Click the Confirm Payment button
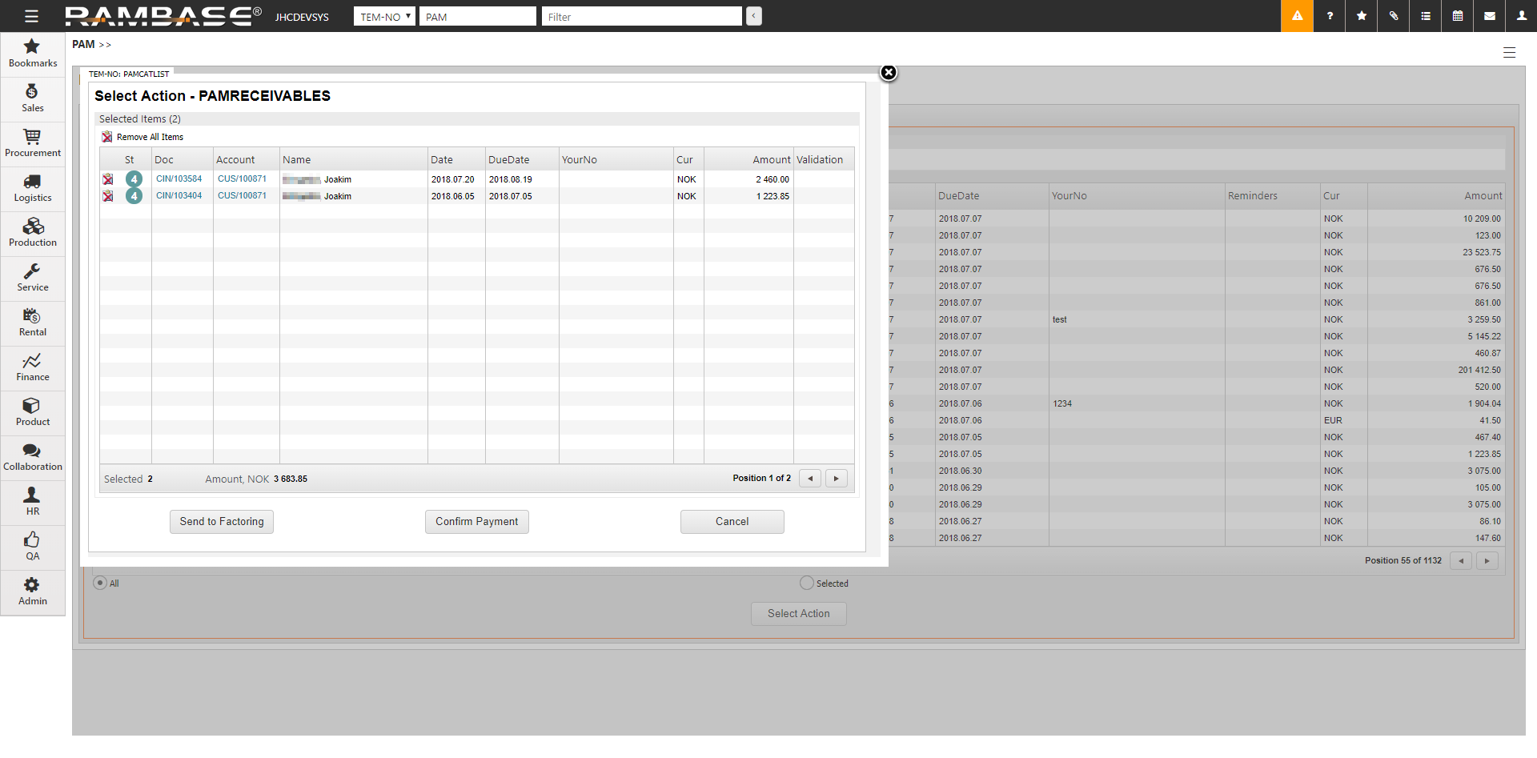This screenshot has width=1537, height=758. 476,521
